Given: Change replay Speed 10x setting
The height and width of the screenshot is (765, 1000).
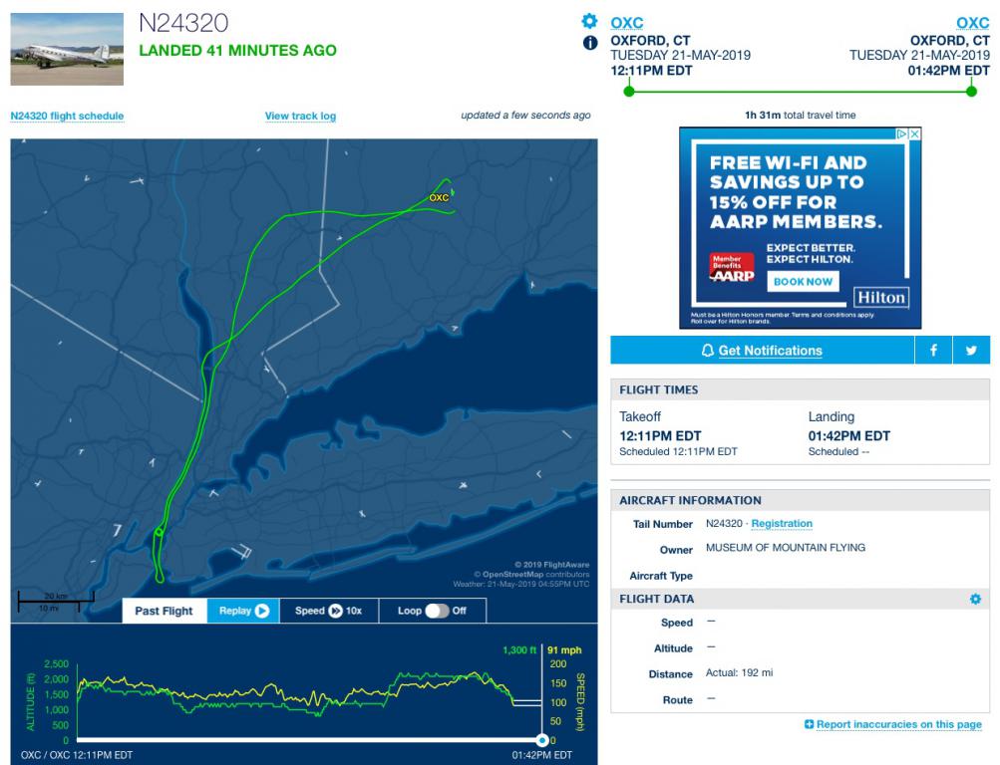Looking at the screenshot, I should (328, 611).
